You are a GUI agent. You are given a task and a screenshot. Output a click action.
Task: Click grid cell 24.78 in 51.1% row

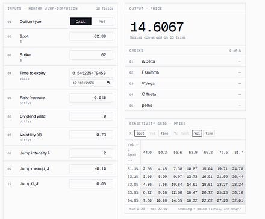pyautogui.click(x=238, y=169)
